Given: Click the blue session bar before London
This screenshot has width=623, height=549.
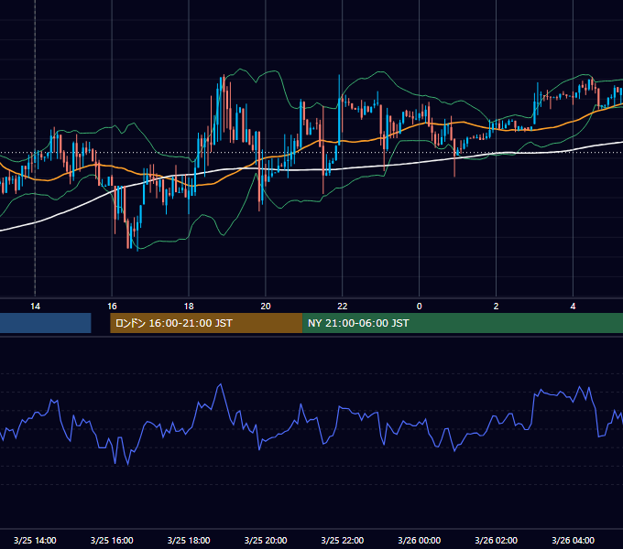Looking at the screenshot, I should coord(45,323).
